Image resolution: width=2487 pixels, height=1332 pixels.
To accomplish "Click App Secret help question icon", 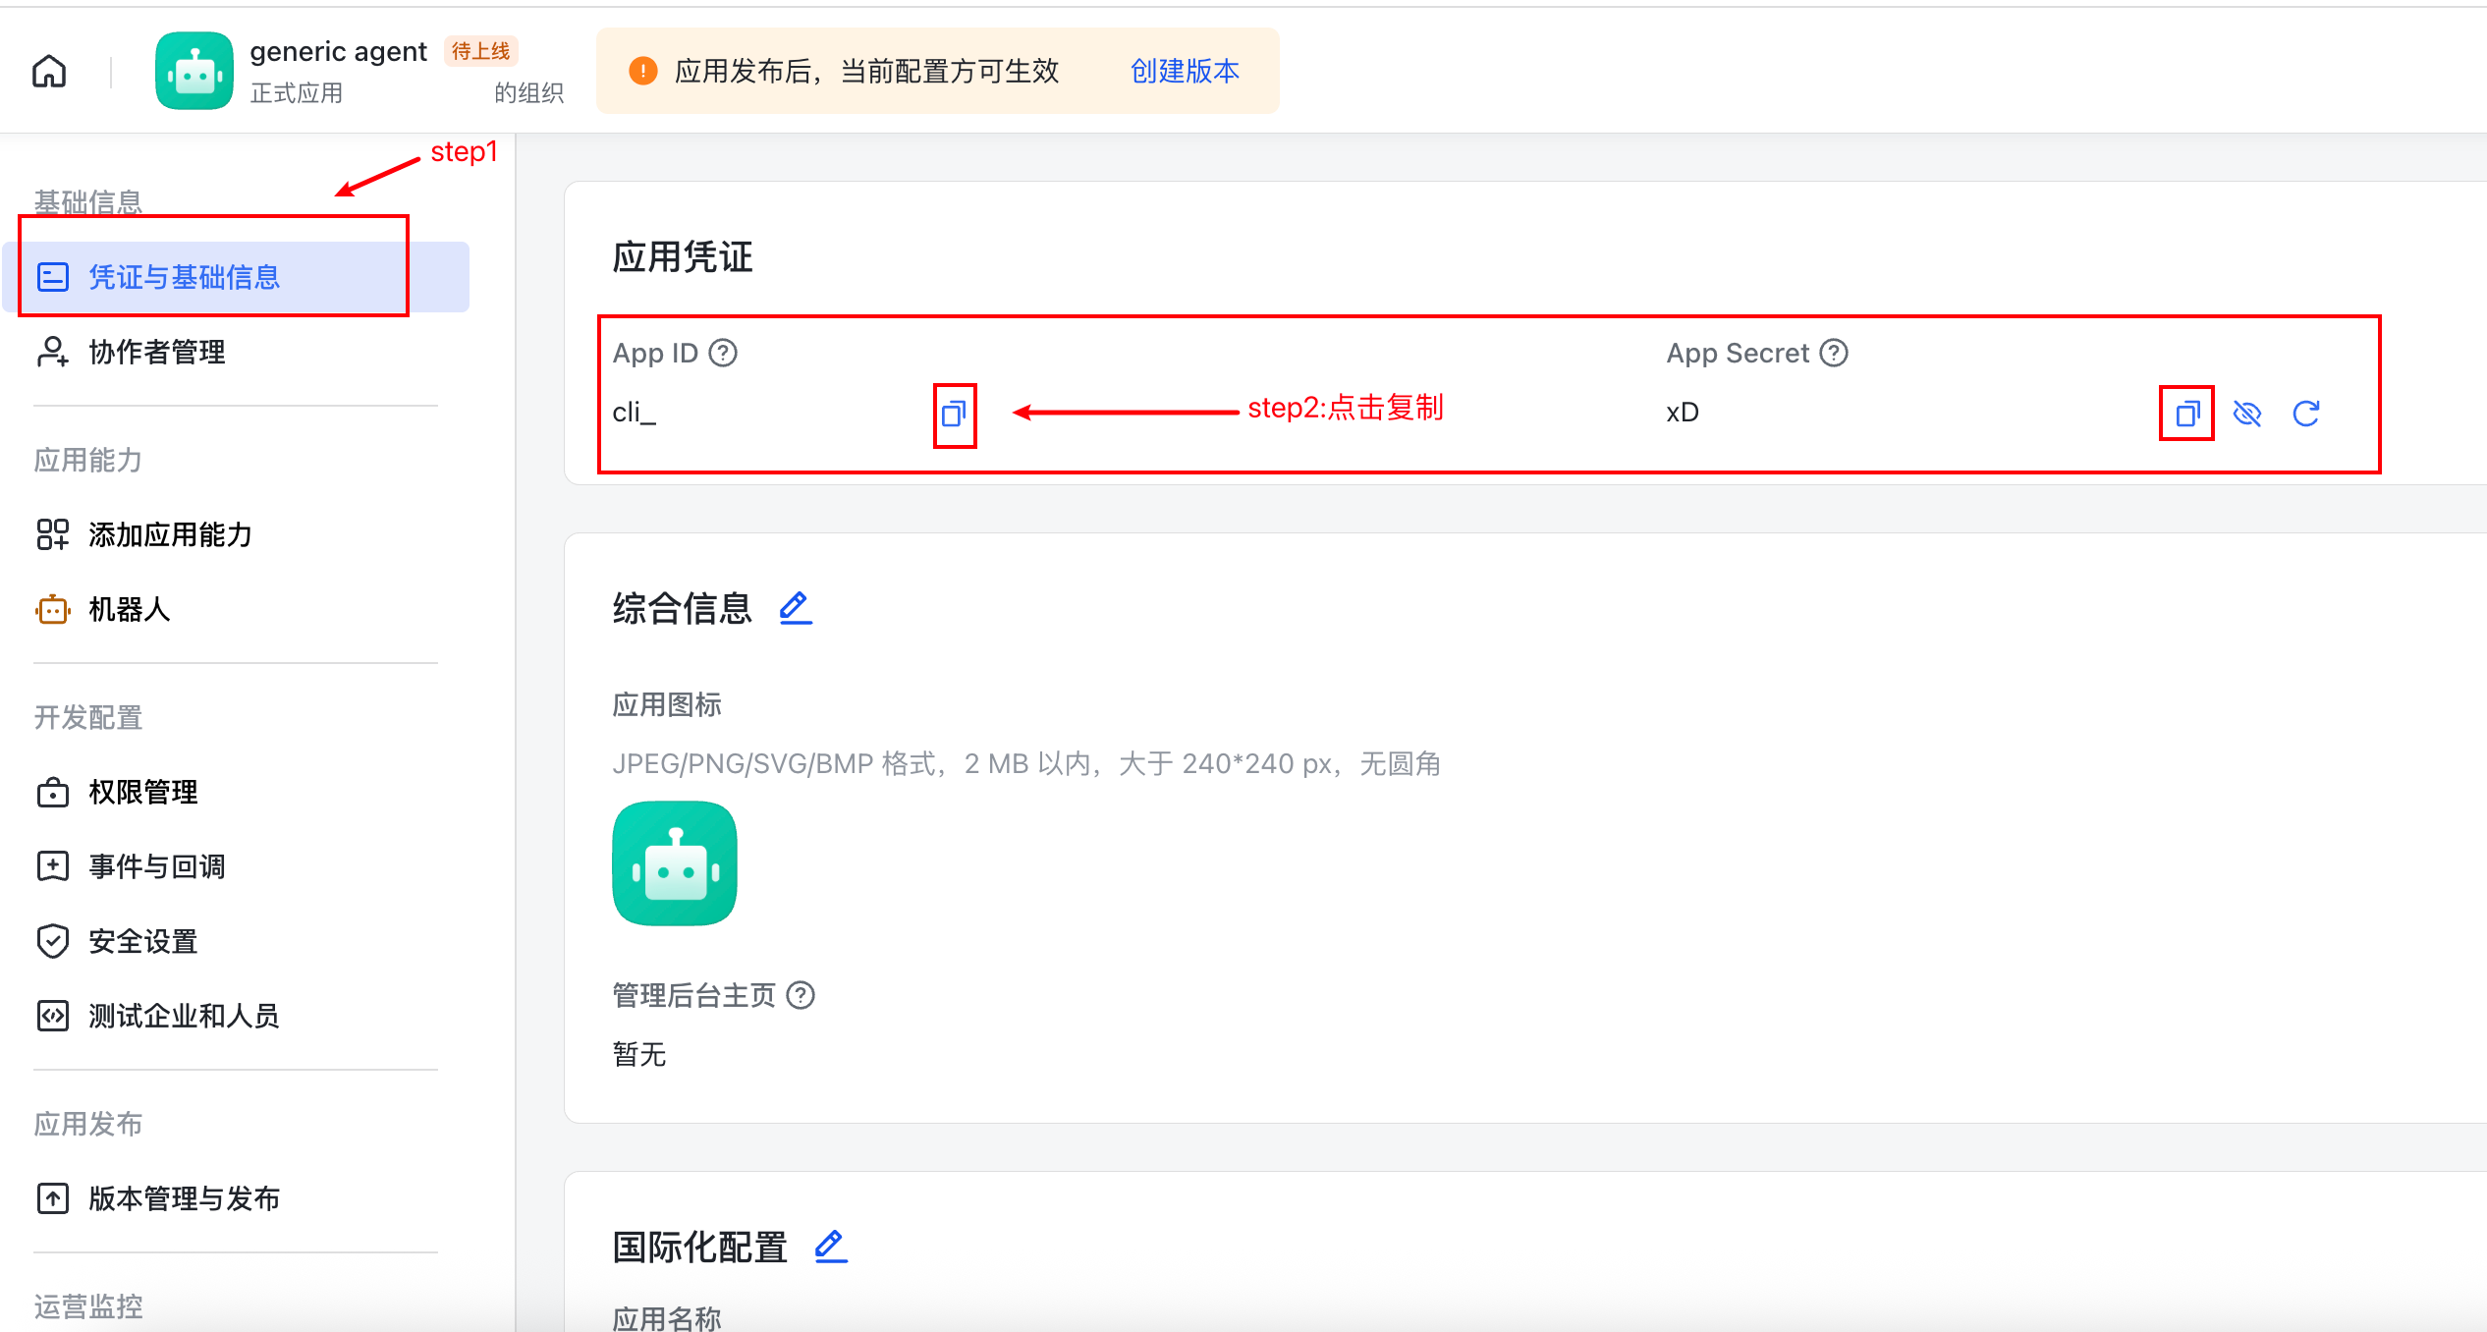I will click(1834, 353).
